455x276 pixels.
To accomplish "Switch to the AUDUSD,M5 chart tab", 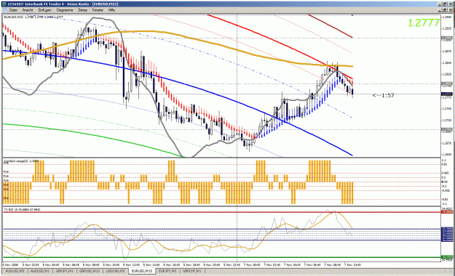I will tap(15, 271).
